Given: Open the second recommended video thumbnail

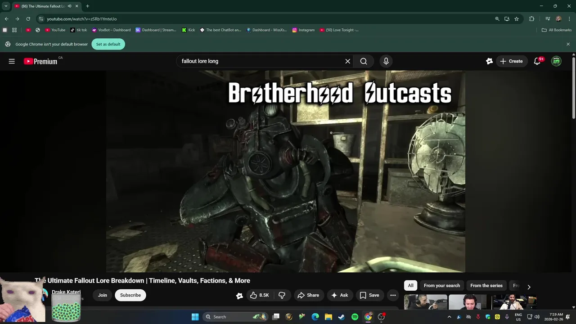Looking at the screenshot, I should [x=468, y=302].
